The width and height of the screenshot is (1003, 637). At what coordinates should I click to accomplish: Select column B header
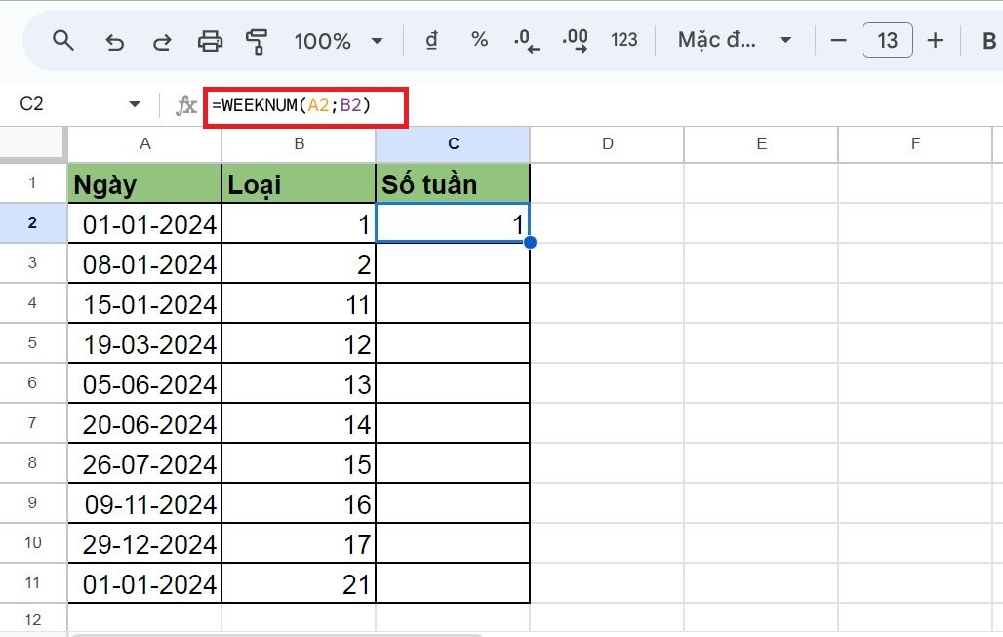point(299,144)
